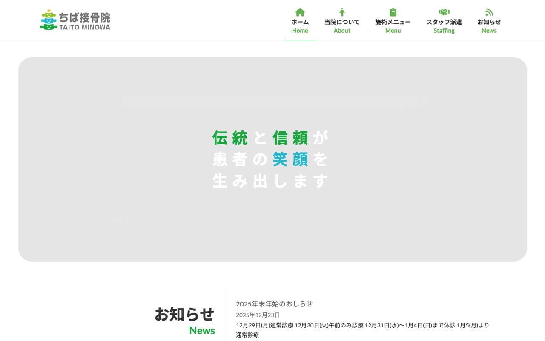The width and height of the screenshot is (545, 341).
Task: Click the green "About" English label
Action: tap(342, 31)
